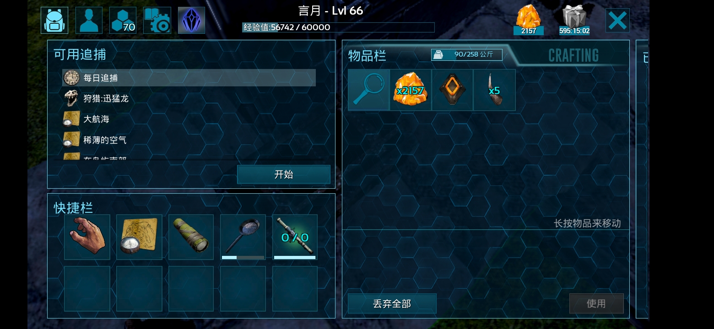The image size is (714, 329).
Task: Select 每日追捕 in the pursuits list
Action: click(x=189, y=78)
